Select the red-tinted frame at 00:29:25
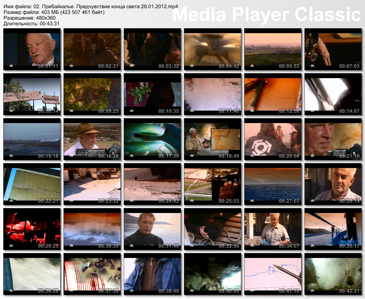365x299 pixels. click(32, 229)
